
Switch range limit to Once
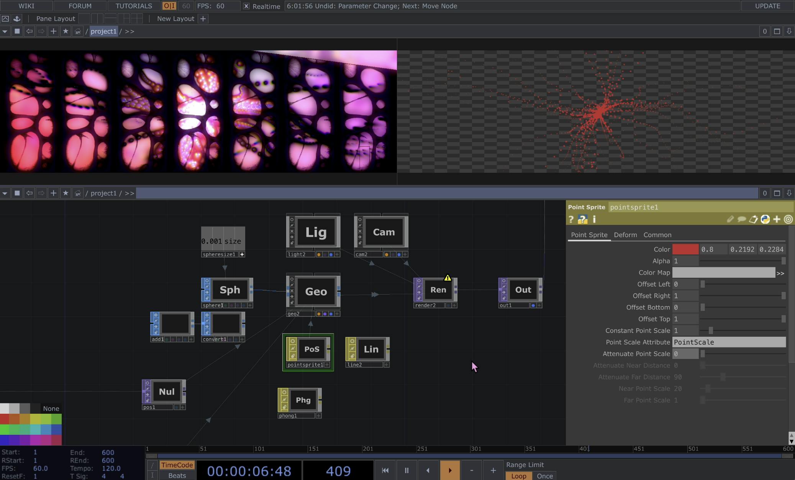(544, 476)
